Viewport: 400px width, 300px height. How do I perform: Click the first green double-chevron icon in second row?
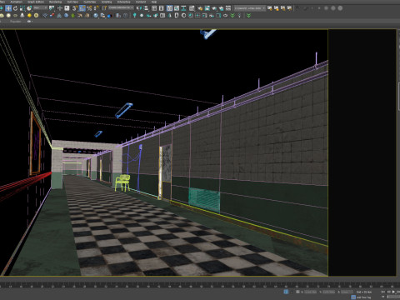pyautogui.click(x=232, y=15)
